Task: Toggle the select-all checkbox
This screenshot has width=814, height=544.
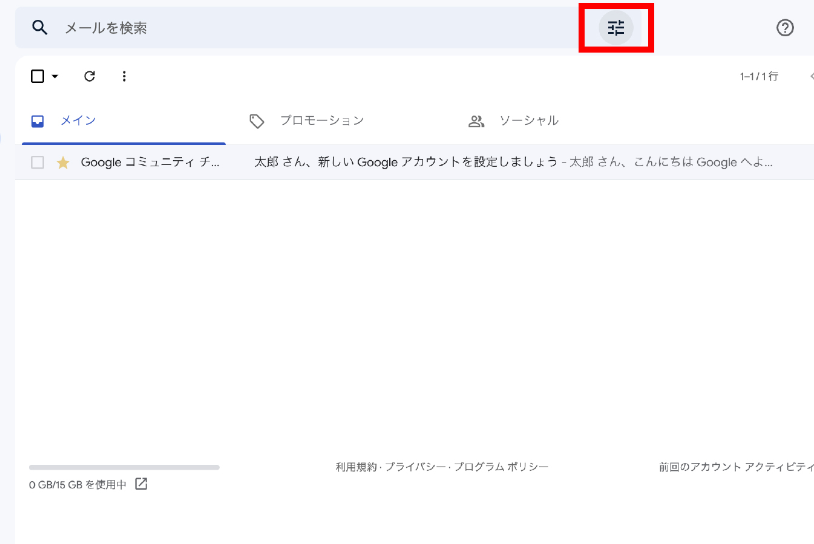Action: [x=38, y=76]
